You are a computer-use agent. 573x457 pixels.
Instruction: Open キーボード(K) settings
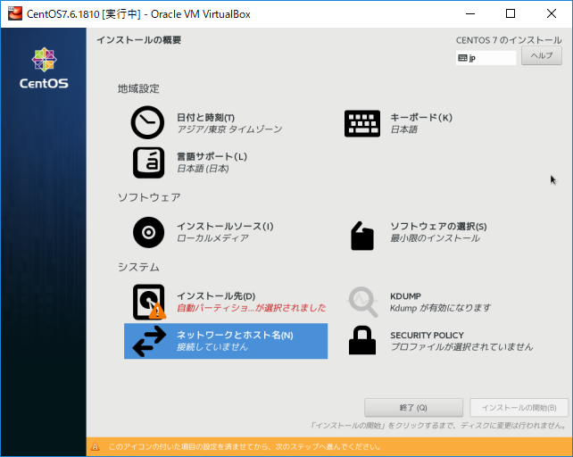[x=421, y=117]
